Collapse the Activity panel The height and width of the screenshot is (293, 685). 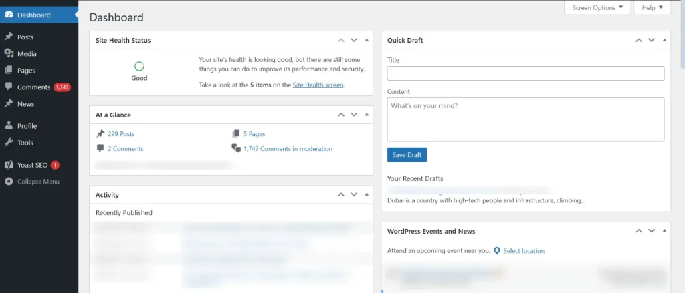pos(367,194)
